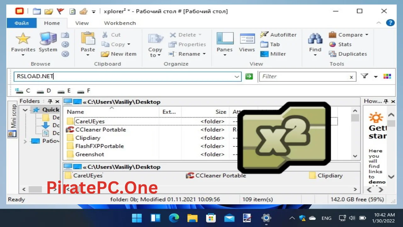This screenshot has height=227, width=403.
Task: Open Microsoft Edge from taskbar
Action: 174,218
